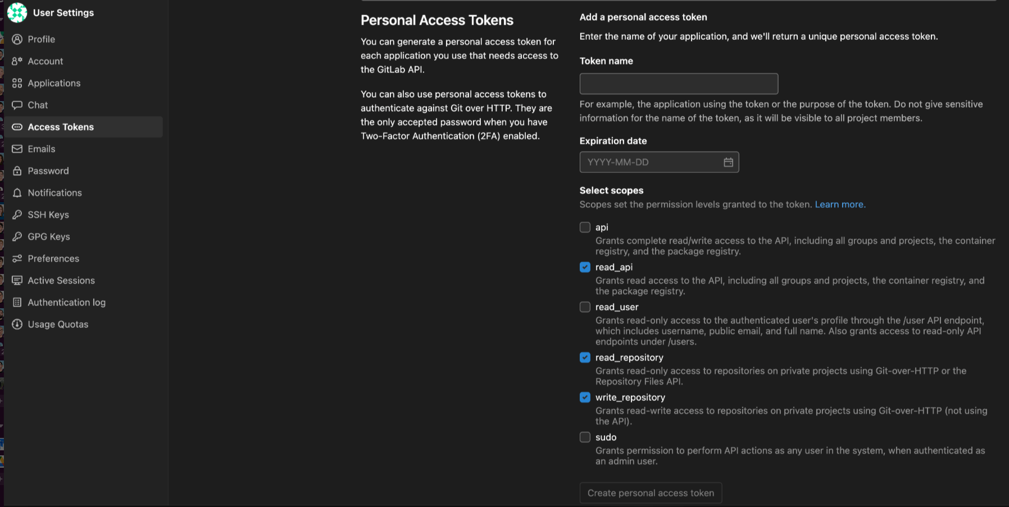Open the Chat bubble icon
This screenshot has height=507, width=1009.
point(17,105)
